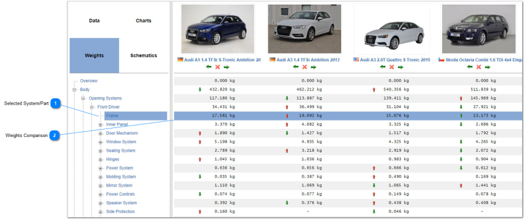
Task: Select Power Controls in the tree
Action: [x=120, y=194]
